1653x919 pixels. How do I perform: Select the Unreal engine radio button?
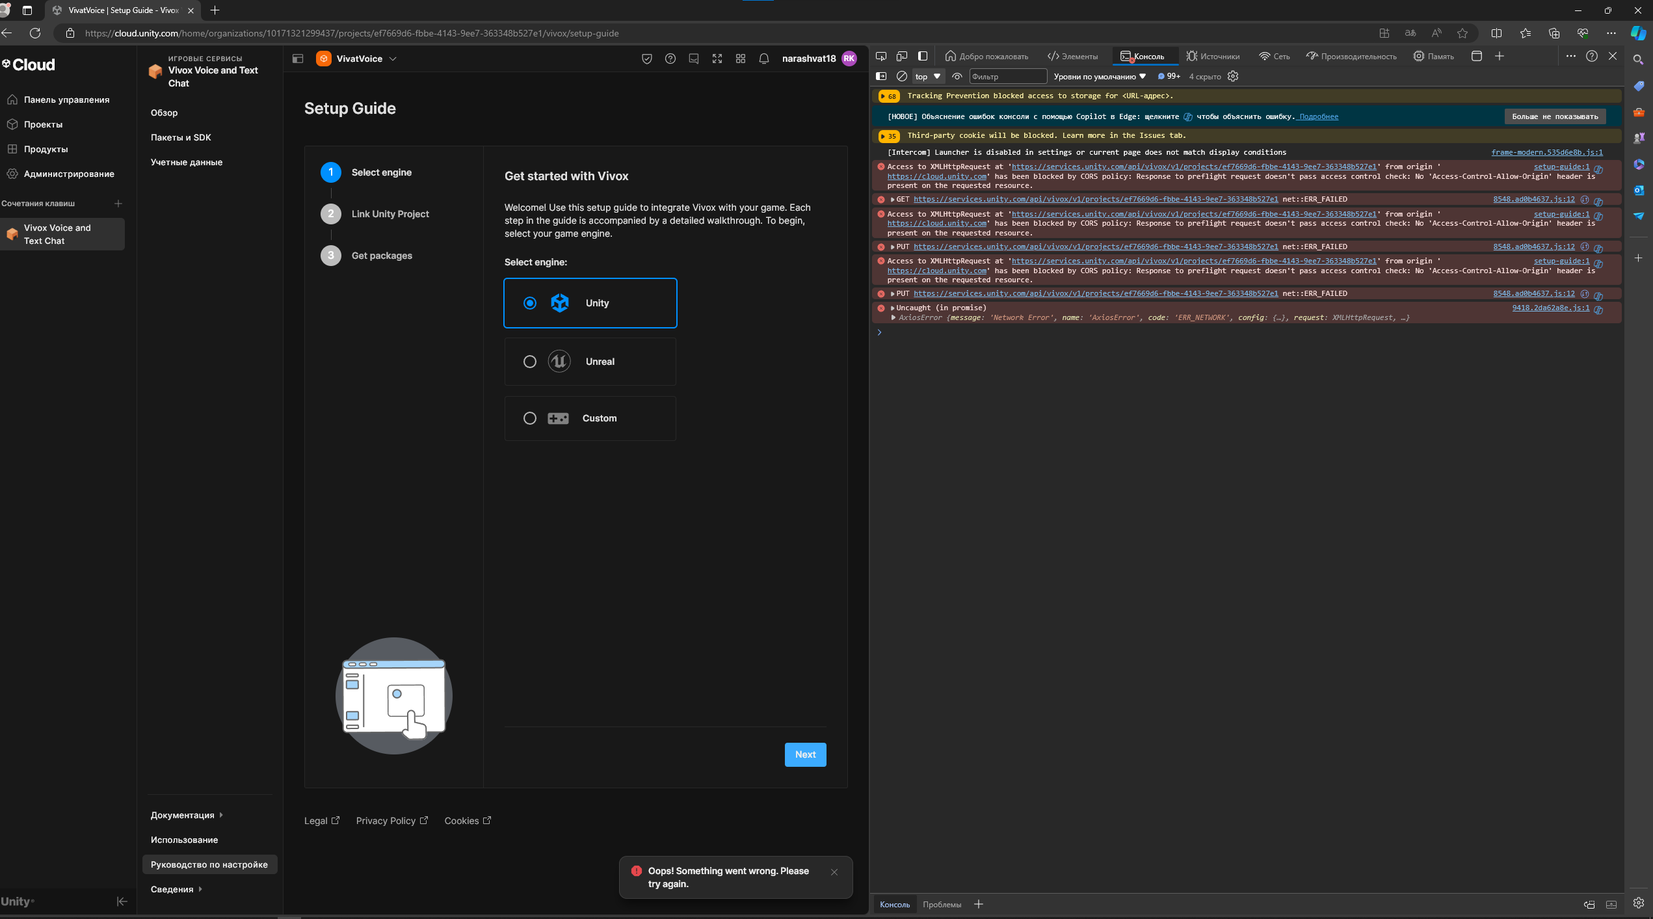[x=530, y=362]
